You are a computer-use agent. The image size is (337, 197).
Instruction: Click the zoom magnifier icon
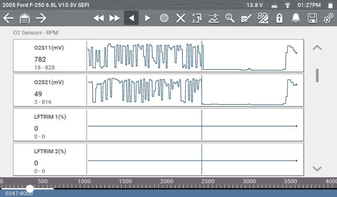230,18
